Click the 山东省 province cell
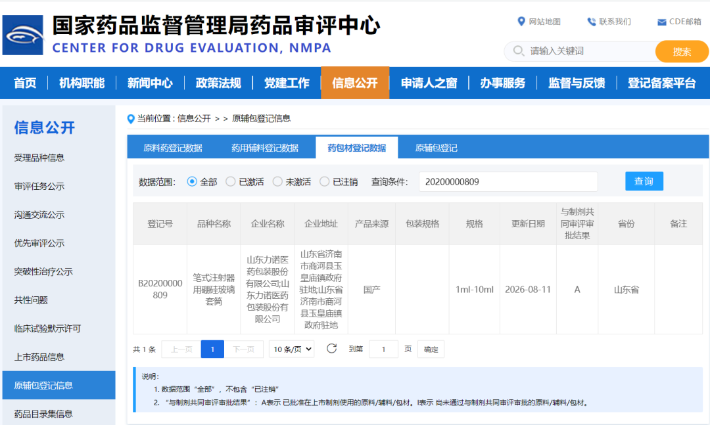Image resolution: width=710 pixels, height=425 pixels. tap(627, 289)
